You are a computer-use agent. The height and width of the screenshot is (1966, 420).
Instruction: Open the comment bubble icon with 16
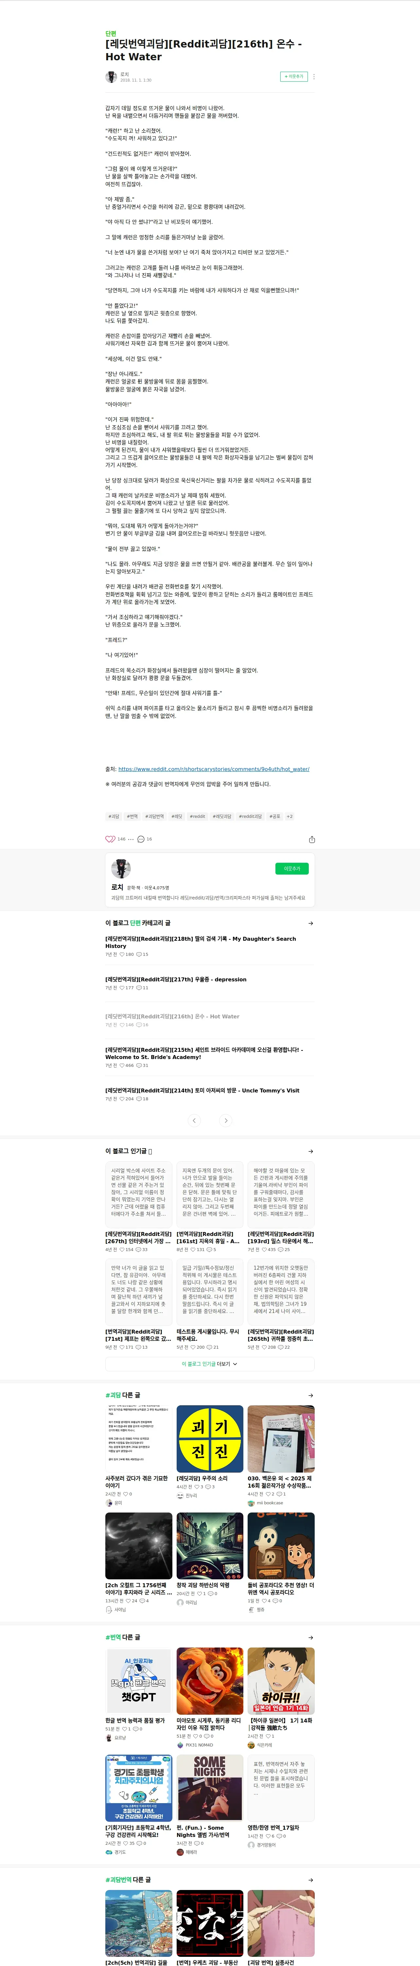coord(140,839)
